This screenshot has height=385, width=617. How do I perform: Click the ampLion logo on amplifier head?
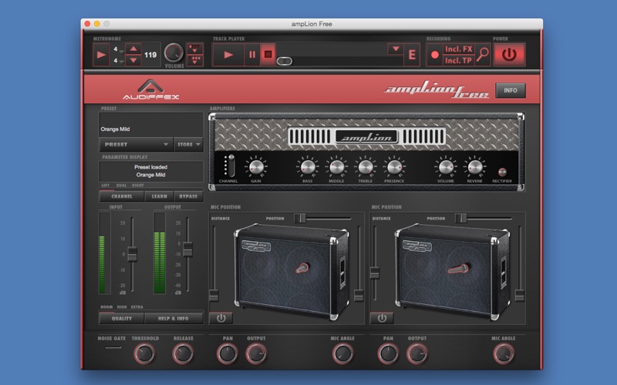point(367,137)
